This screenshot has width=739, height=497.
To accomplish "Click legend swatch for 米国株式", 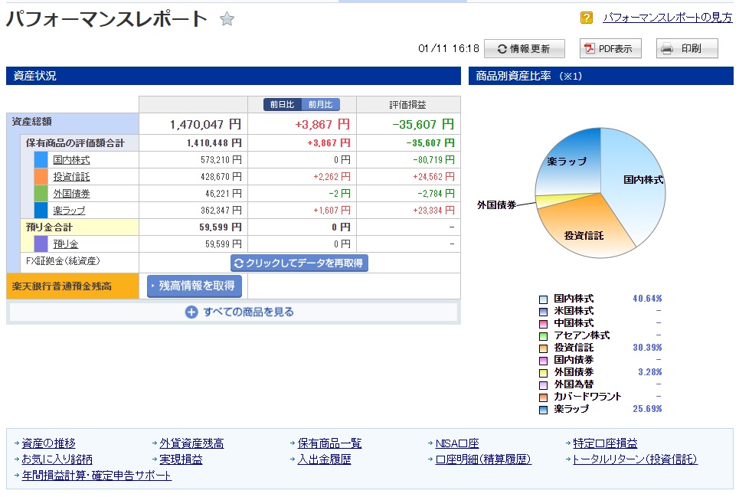I will (543, 312).
